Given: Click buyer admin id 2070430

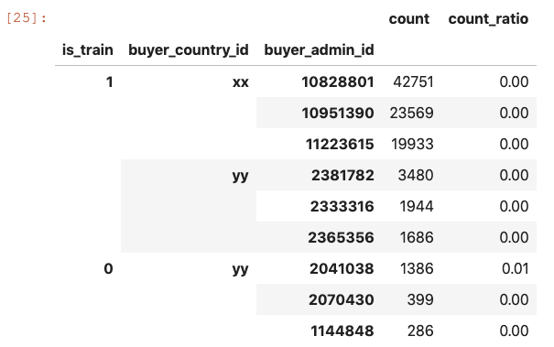Looking at the screenshot, I should tap(342, 300).
